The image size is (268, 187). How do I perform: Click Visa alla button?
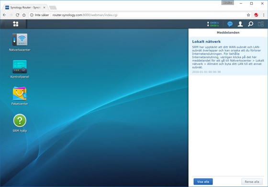[203, 182]
